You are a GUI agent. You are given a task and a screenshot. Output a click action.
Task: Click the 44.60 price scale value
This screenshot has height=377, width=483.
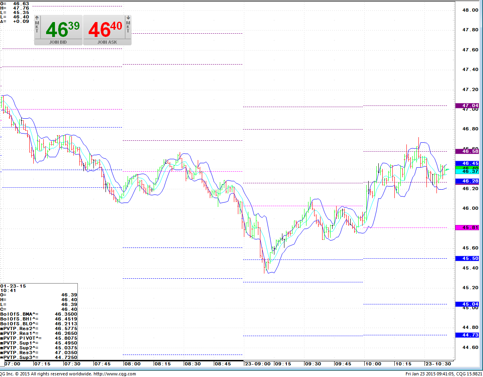pyautogui.click(x=470, y=347)
